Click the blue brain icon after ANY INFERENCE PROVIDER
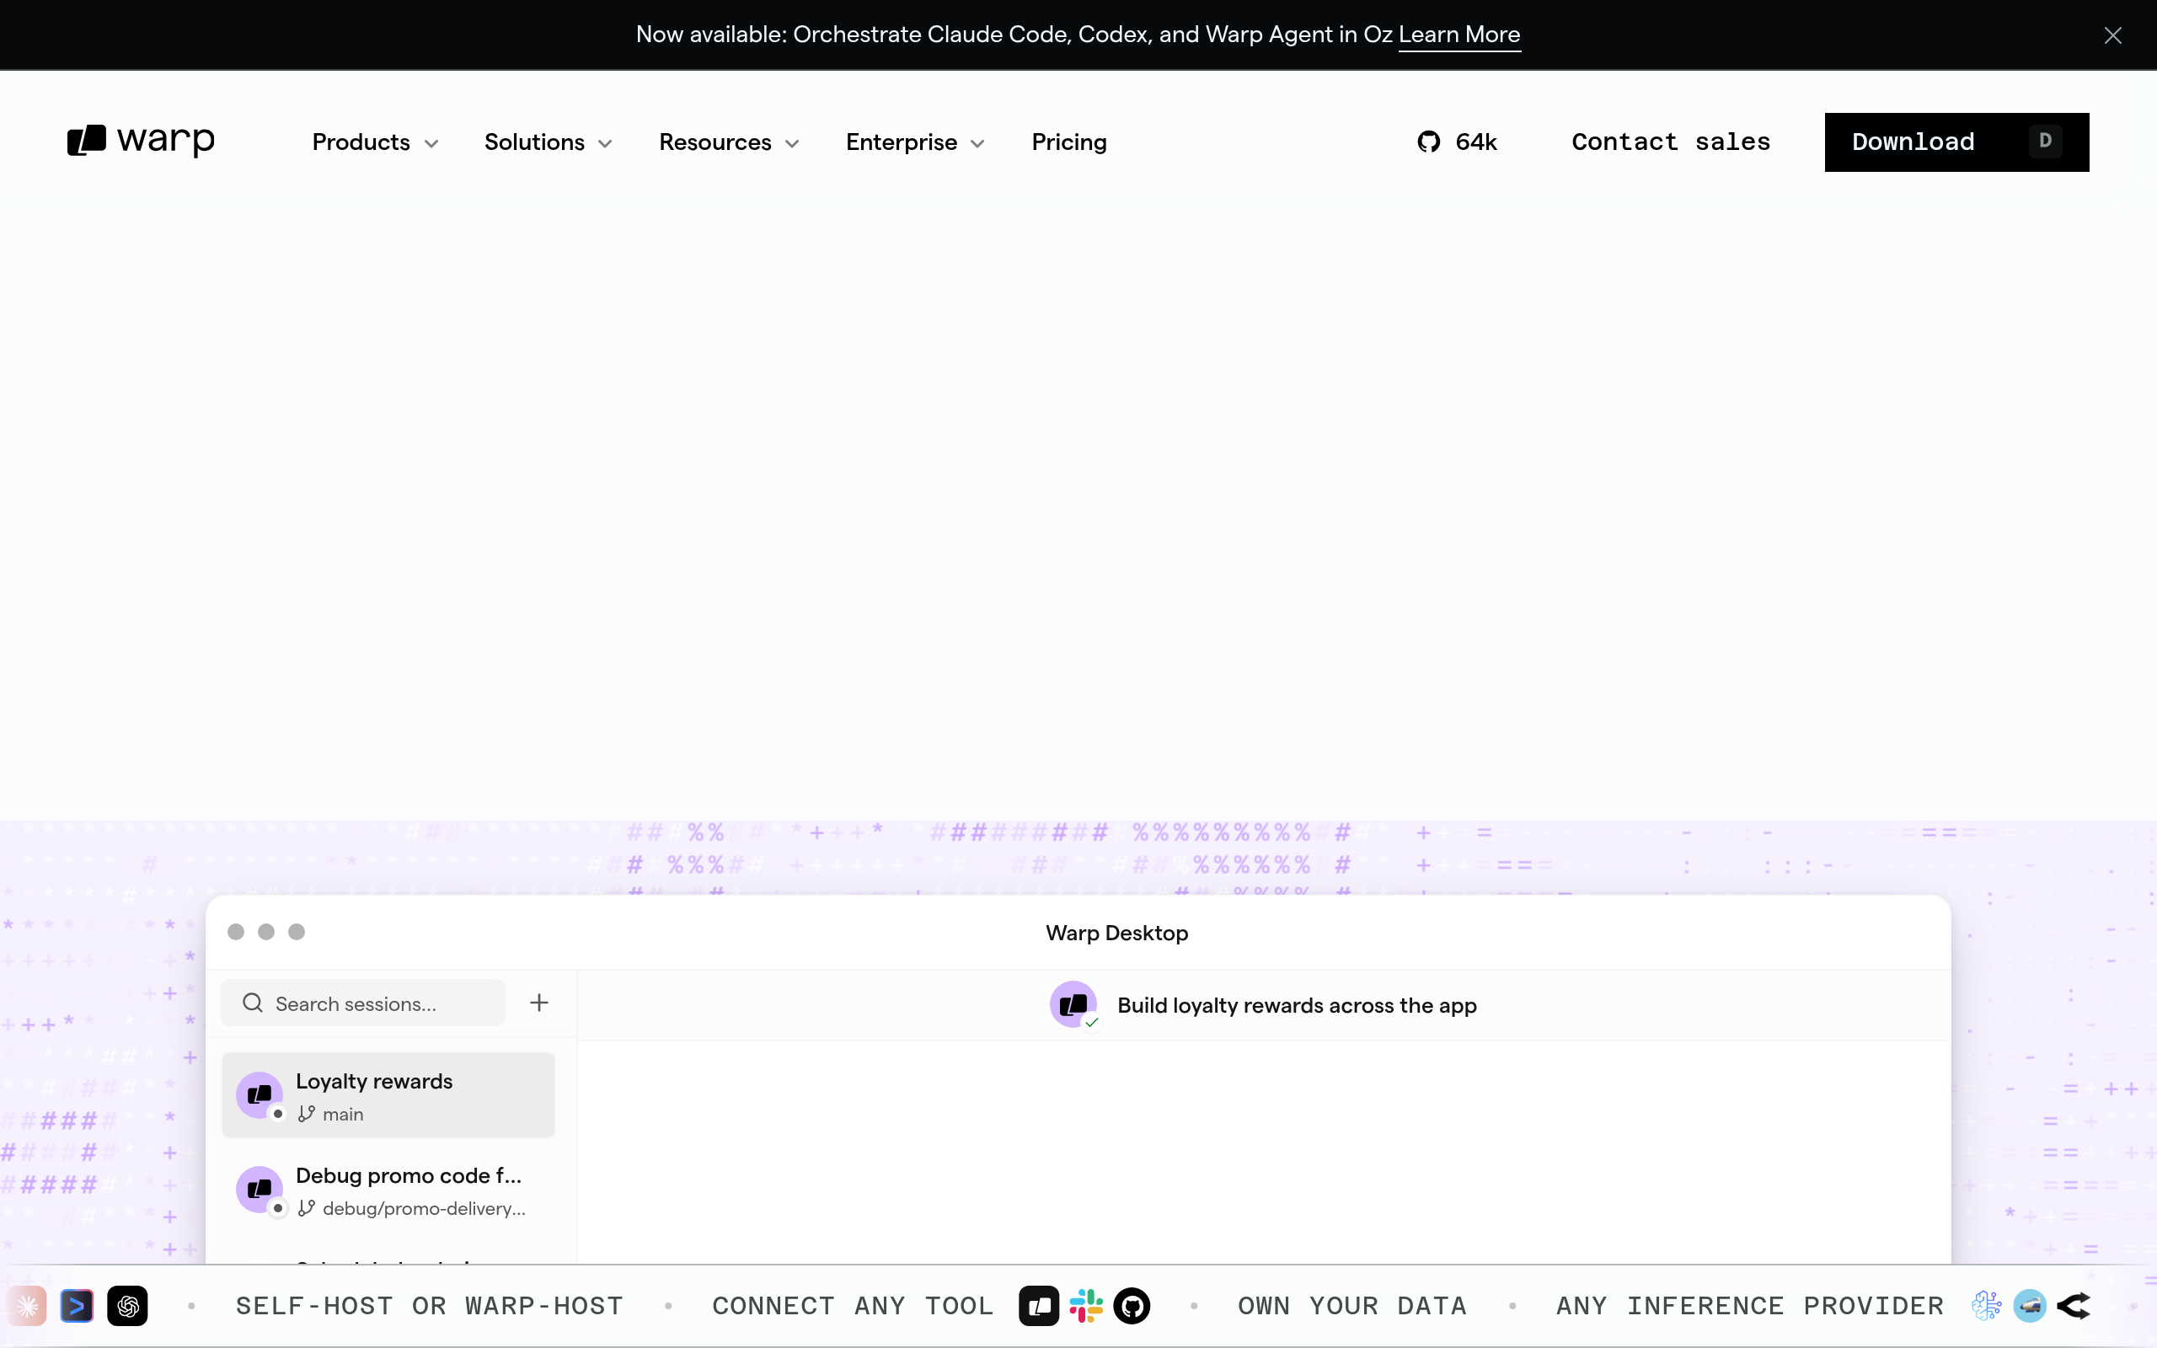This screenshot has width=2157, height=1348. pyautogui.click(x=1986, y=1306)
